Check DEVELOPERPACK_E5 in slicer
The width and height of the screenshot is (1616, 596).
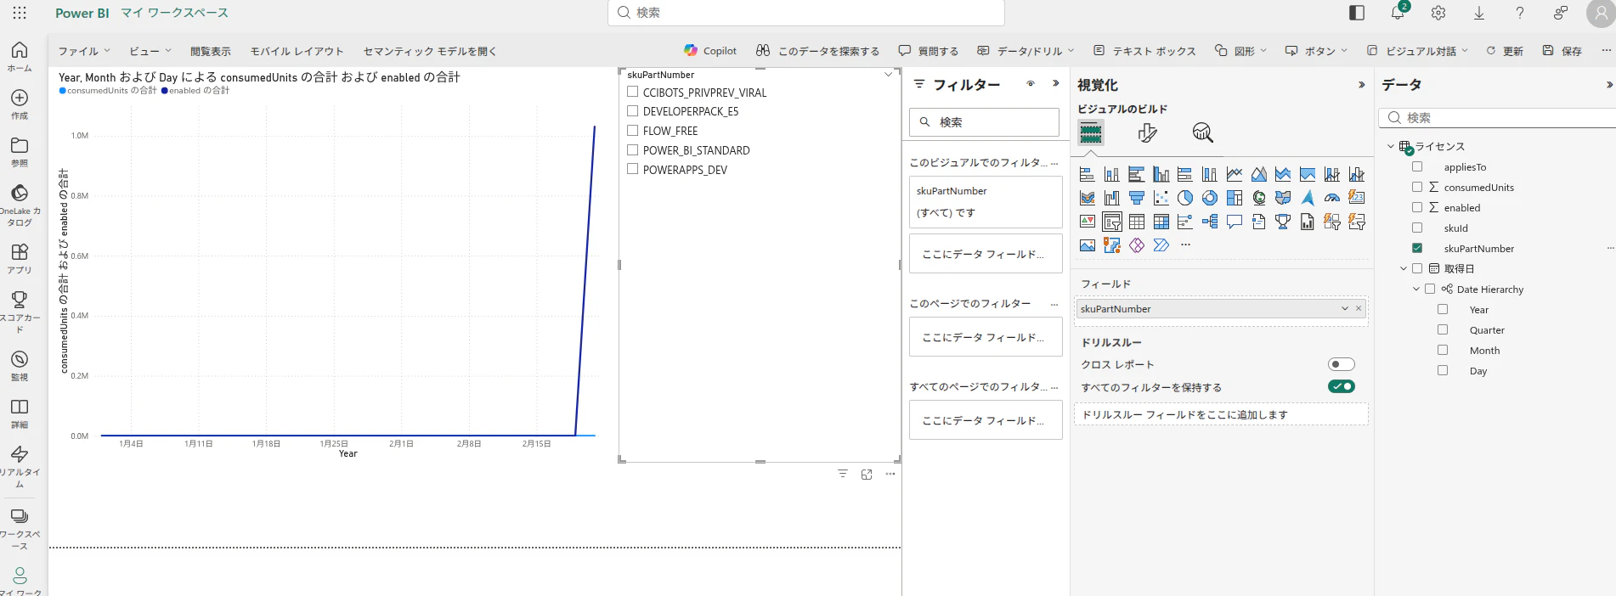[632, 111]
